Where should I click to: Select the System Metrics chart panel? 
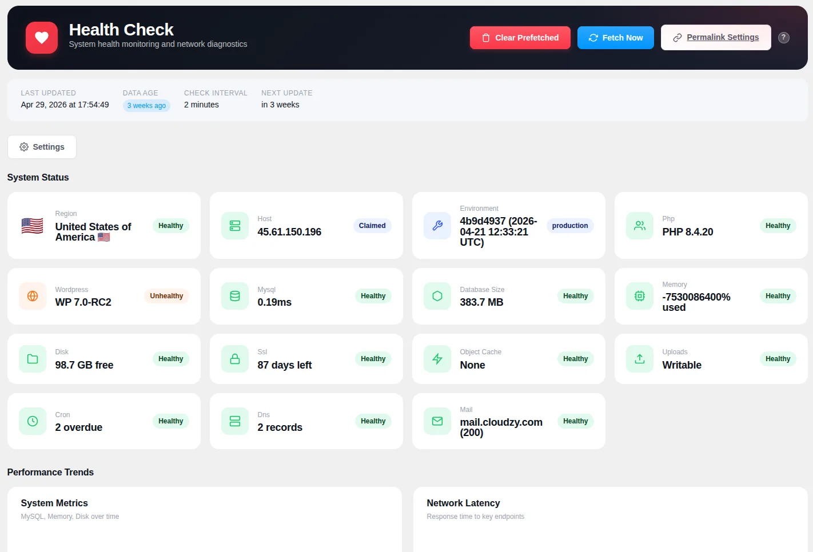[x=205, y=519]
